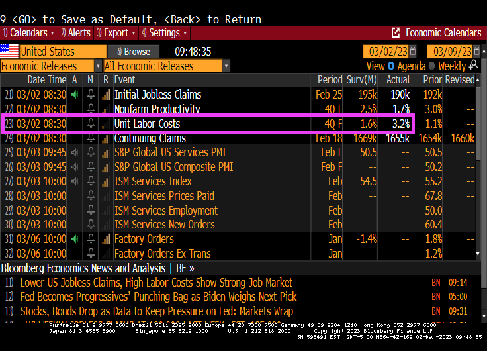Expand the All Economic Releases dropdown

coord(226,66)
